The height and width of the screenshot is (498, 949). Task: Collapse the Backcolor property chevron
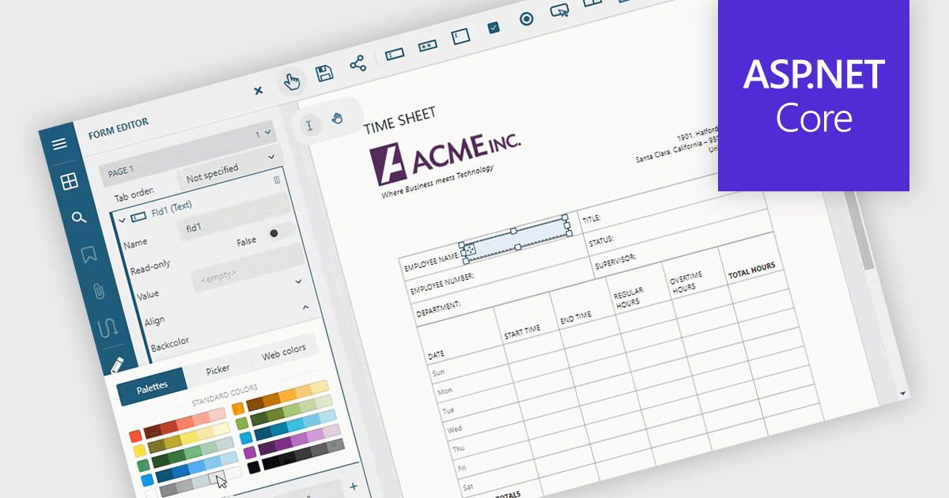[x=307, y=306]
